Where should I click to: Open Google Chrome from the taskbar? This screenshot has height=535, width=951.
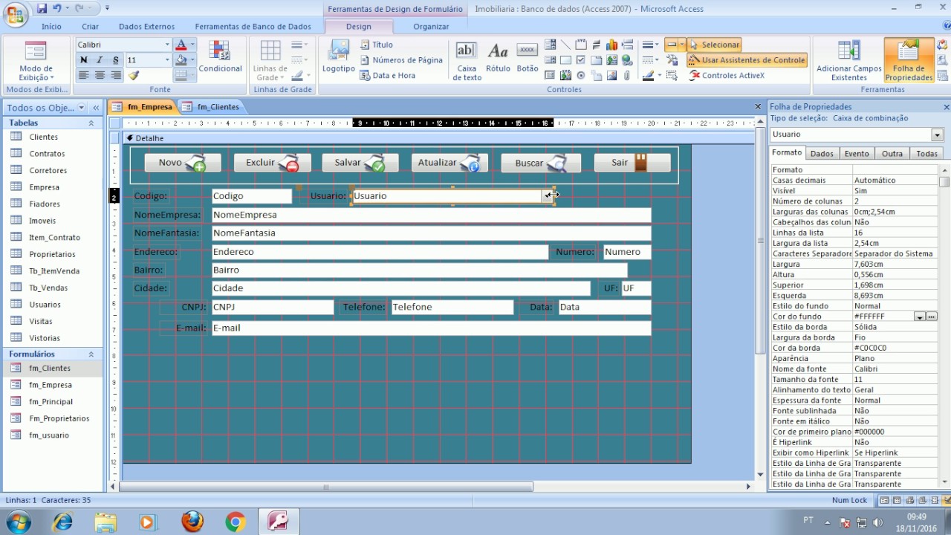(236, 522)
